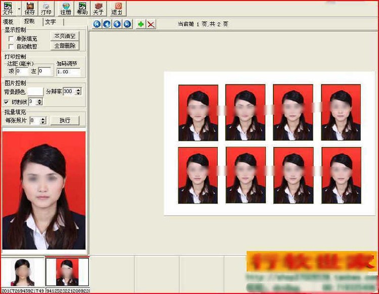Click the 加码调节 input field showing 1.00
Viewport: 379px width, 294px height.
[x=68, y=72]
